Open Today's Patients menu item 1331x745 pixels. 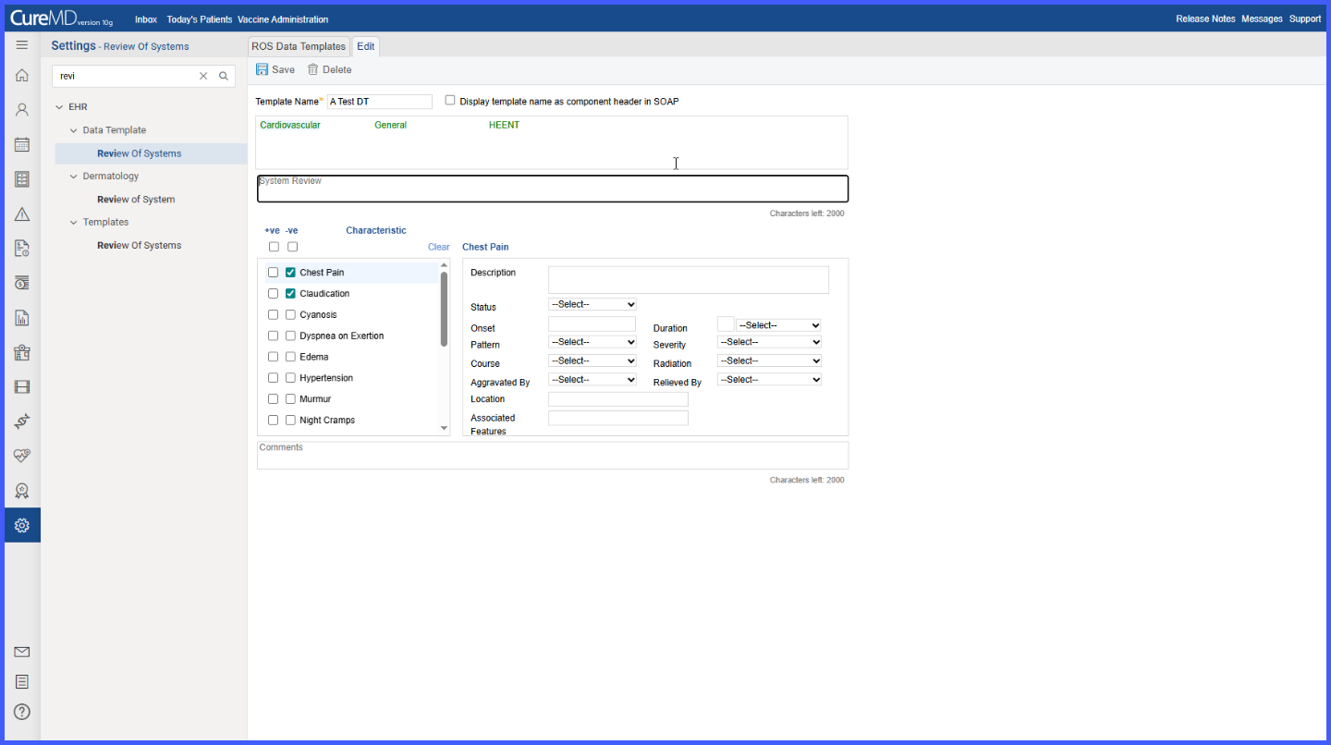(x=200, y=19)
